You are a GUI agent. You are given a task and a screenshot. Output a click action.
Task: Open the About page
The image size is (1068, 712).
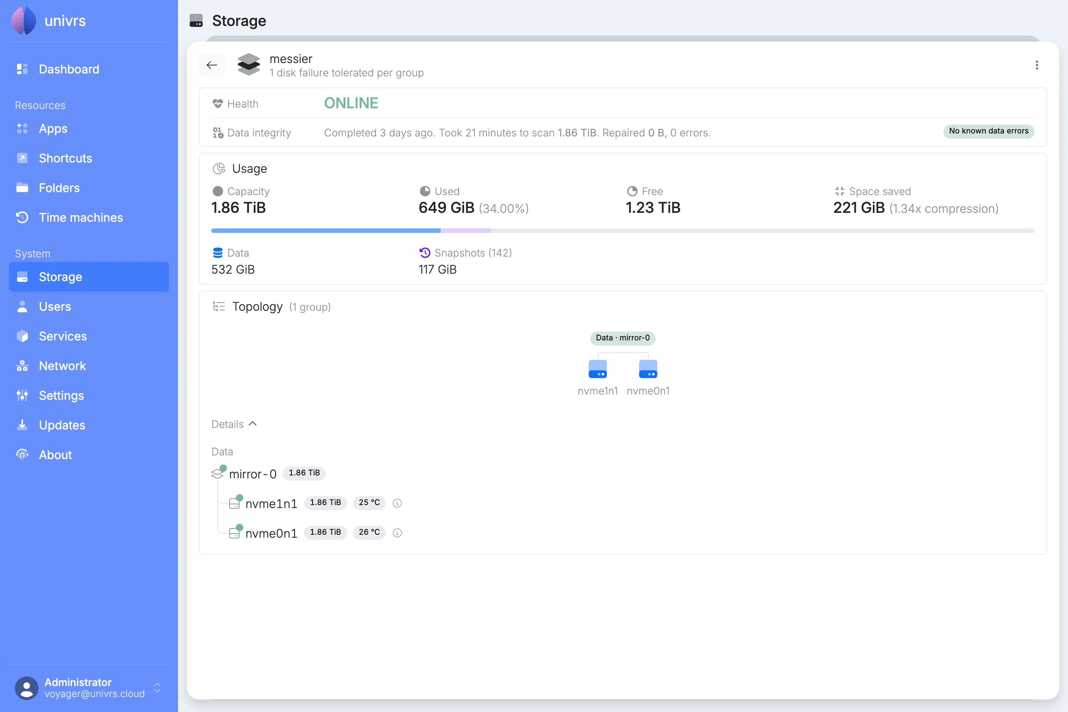89,455
